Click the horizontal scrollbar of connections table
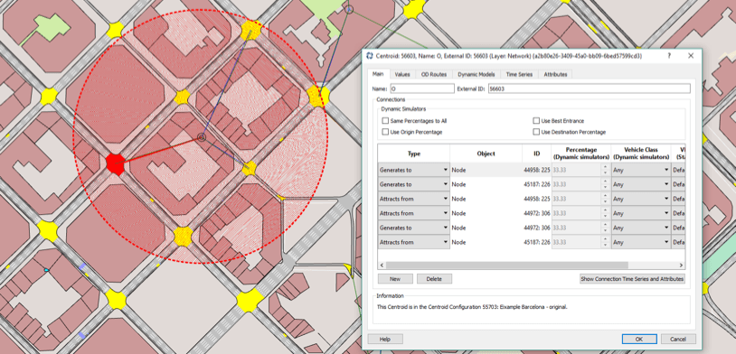The image size is (736, 354). [507, 265]
